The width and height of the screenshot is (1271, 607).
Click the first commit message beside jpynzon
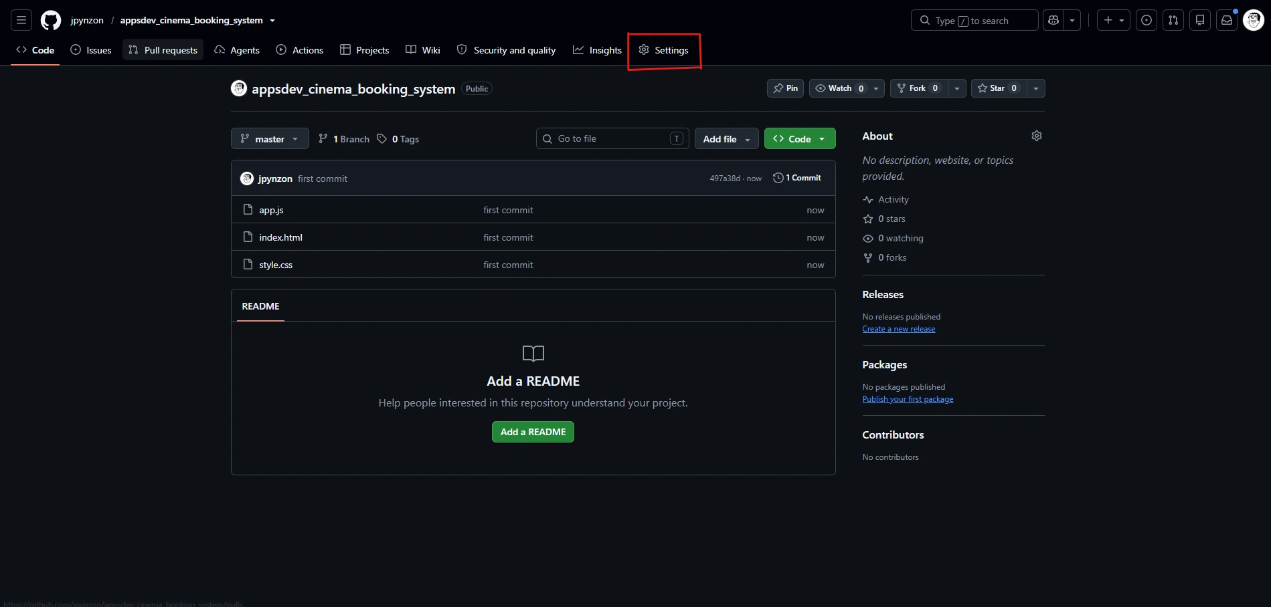pos(323,178)
